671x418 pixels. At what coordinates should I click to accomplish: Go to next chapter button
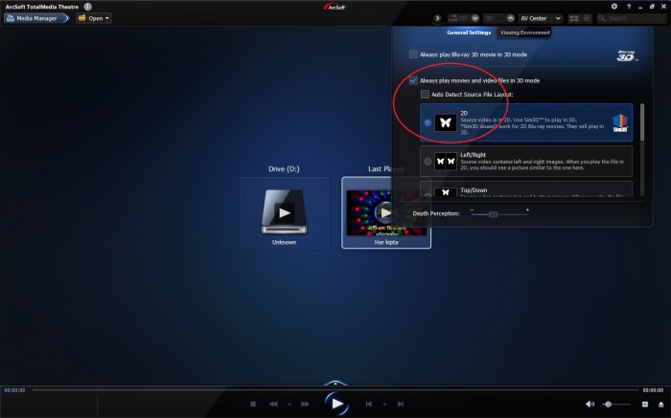401,404
